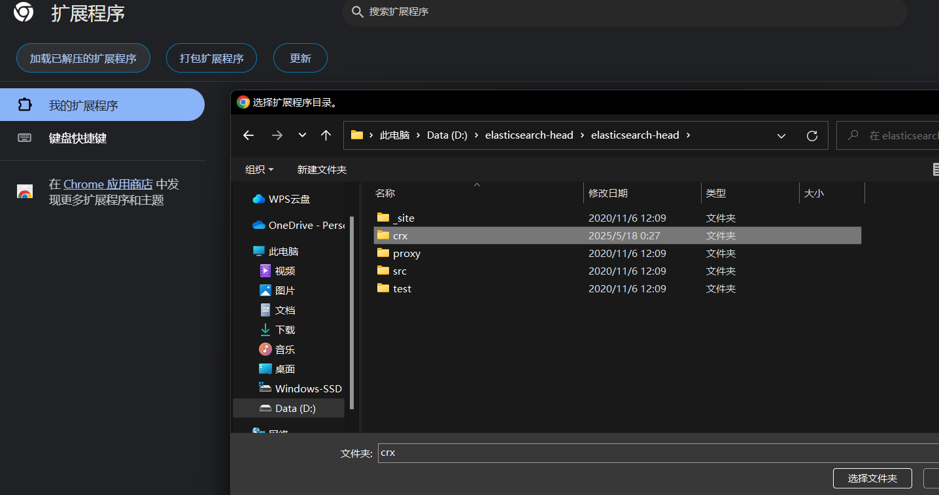Select the src folder
Screen dimensions: 939x495
[x=617, y=271]
